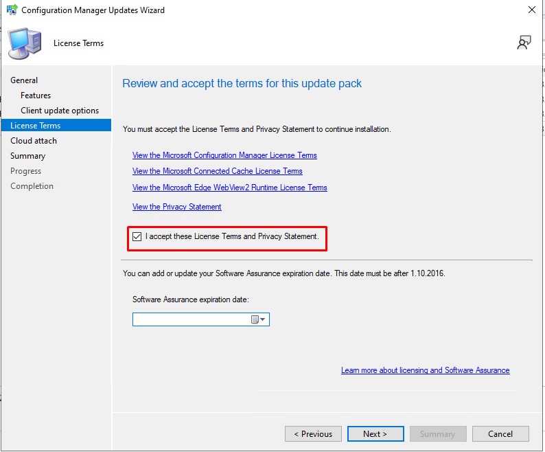Click the computer monitor wizard icon
545x452 pixels.
click(25, 45)
